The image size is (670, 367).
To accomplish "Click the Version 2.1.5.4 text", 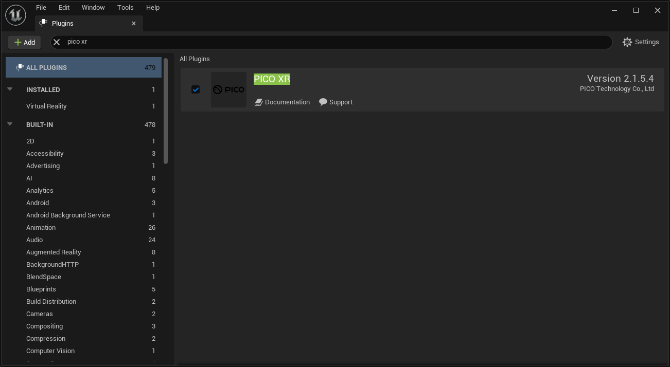I will pos(621,79).
